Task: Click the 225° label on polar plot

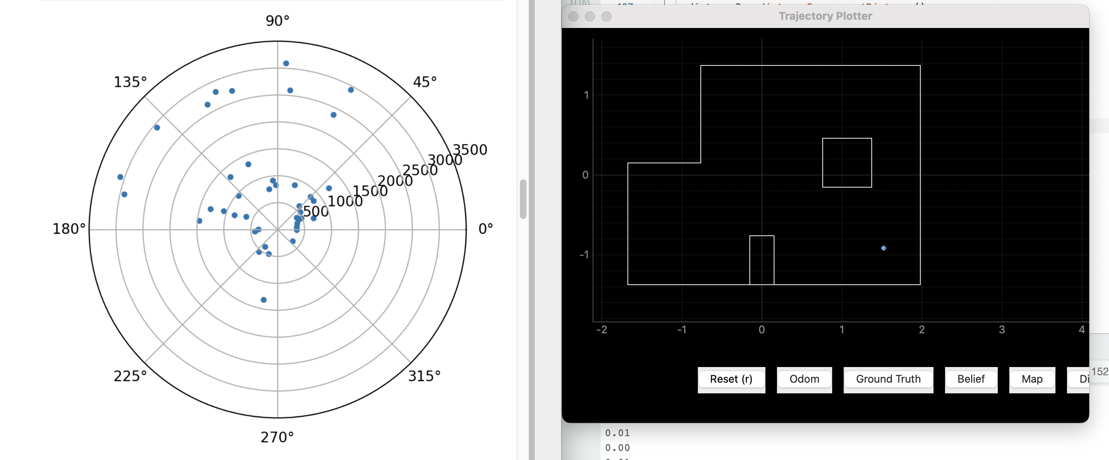Action: click(130, 376)
